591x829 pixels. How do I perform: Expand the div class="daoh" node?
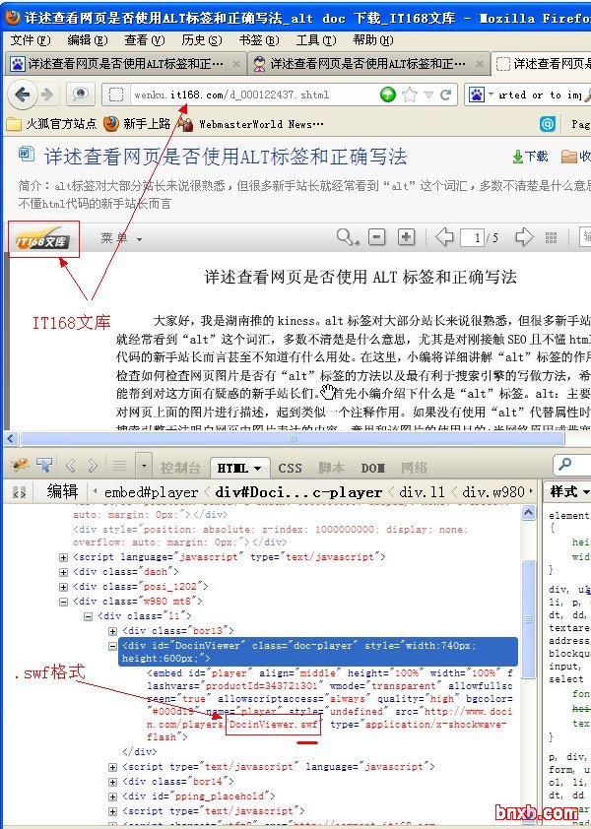pyautogui.click(x=63, y=572)
